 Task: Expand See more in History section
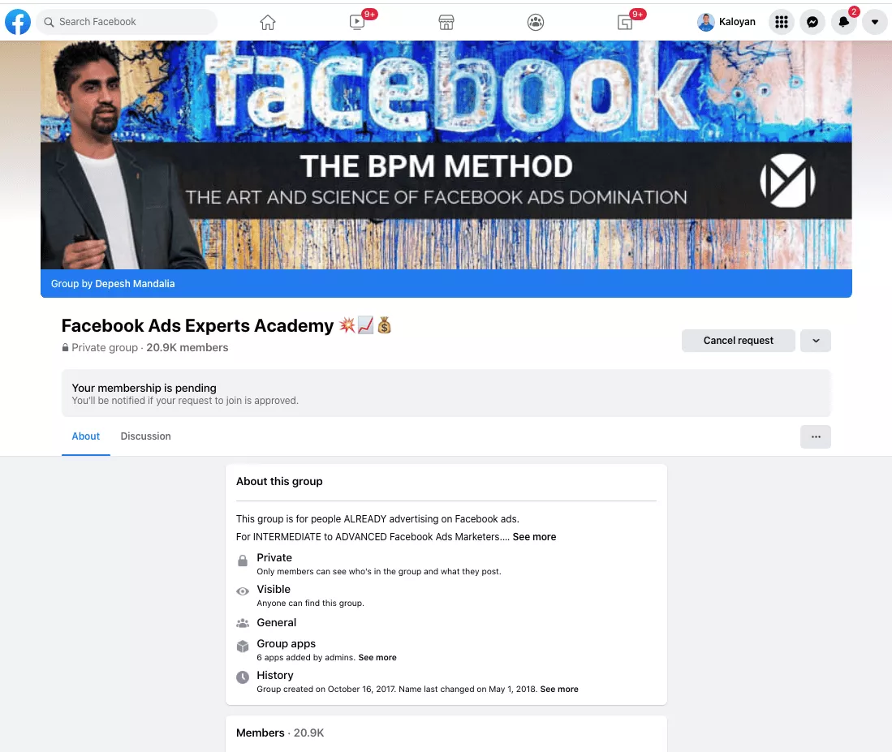click(x=559, y=689)
